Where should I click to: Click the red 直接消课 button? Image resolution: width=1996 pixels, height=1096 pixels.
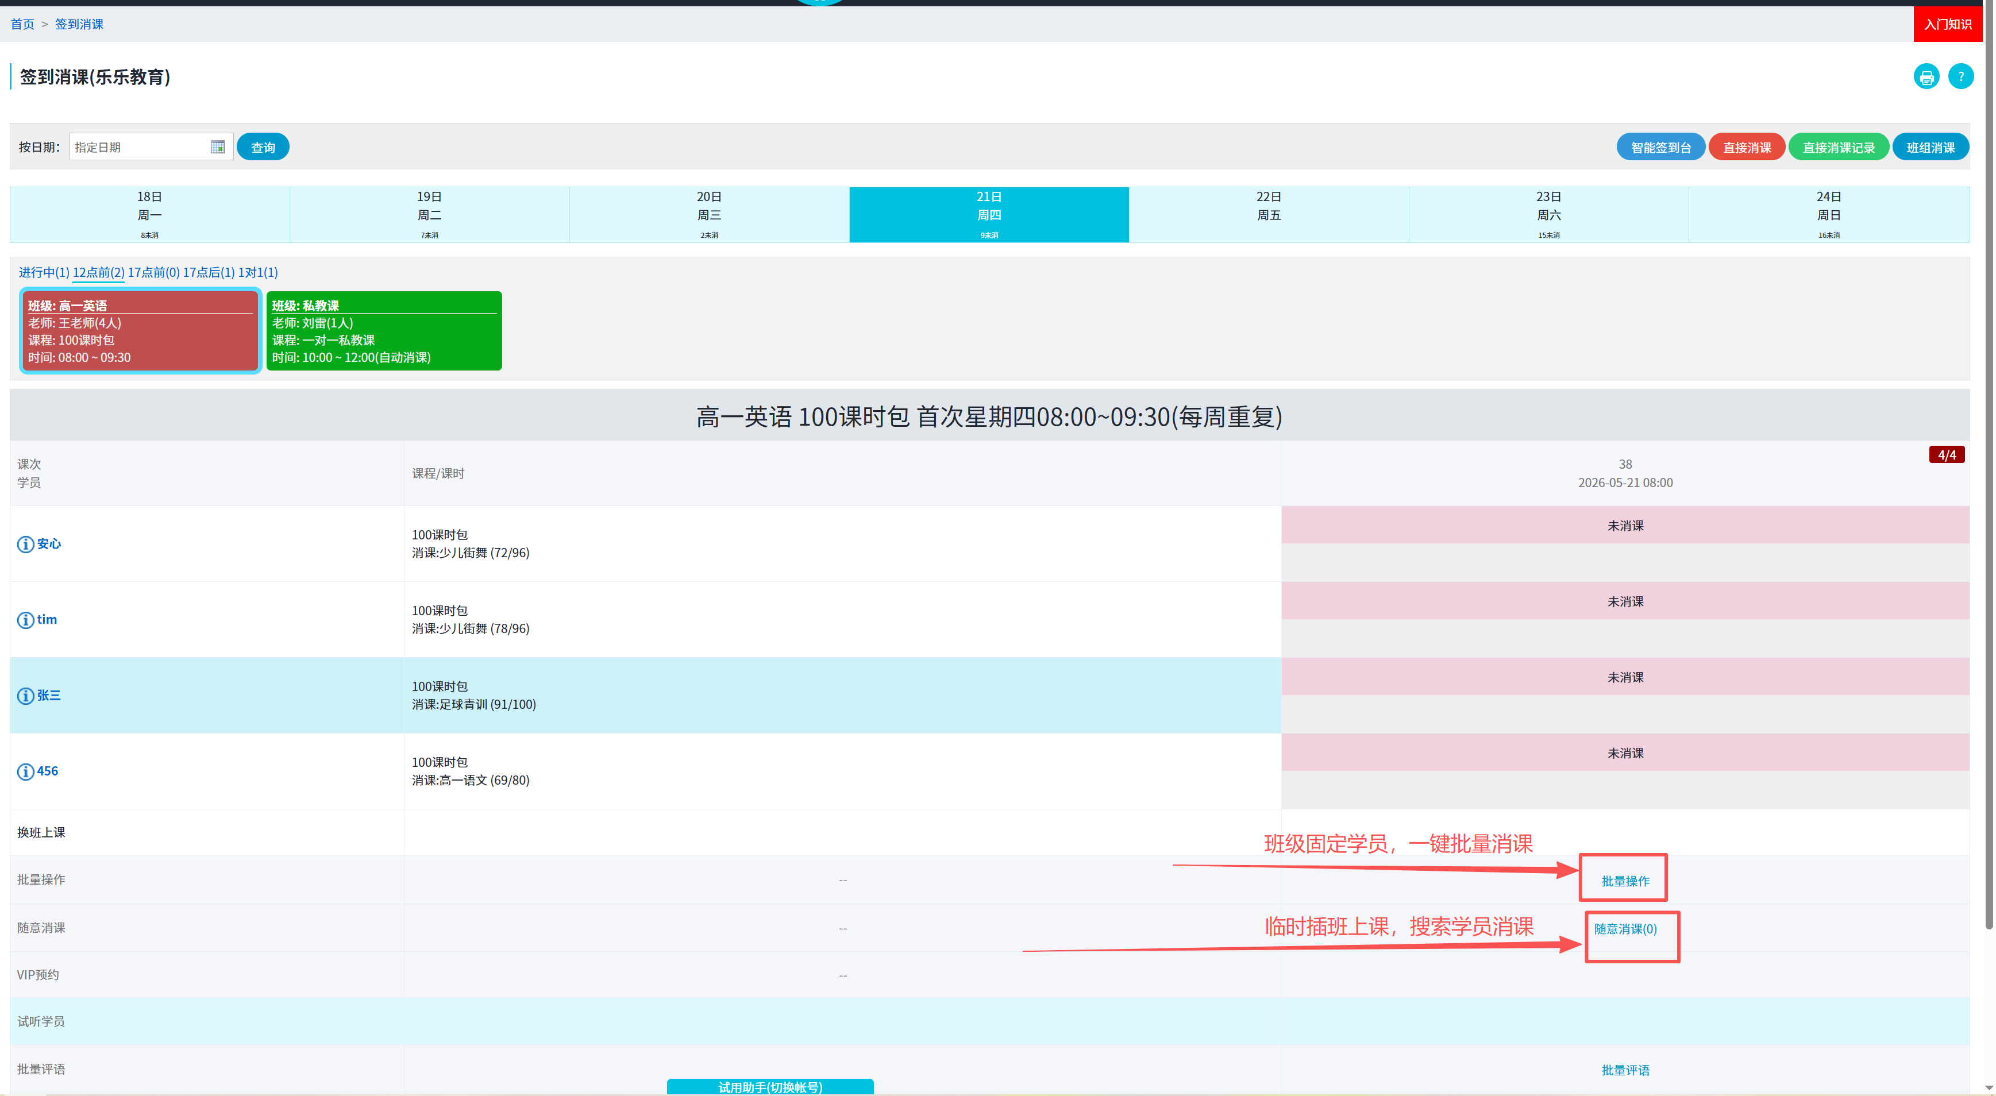pos(1747,147)
